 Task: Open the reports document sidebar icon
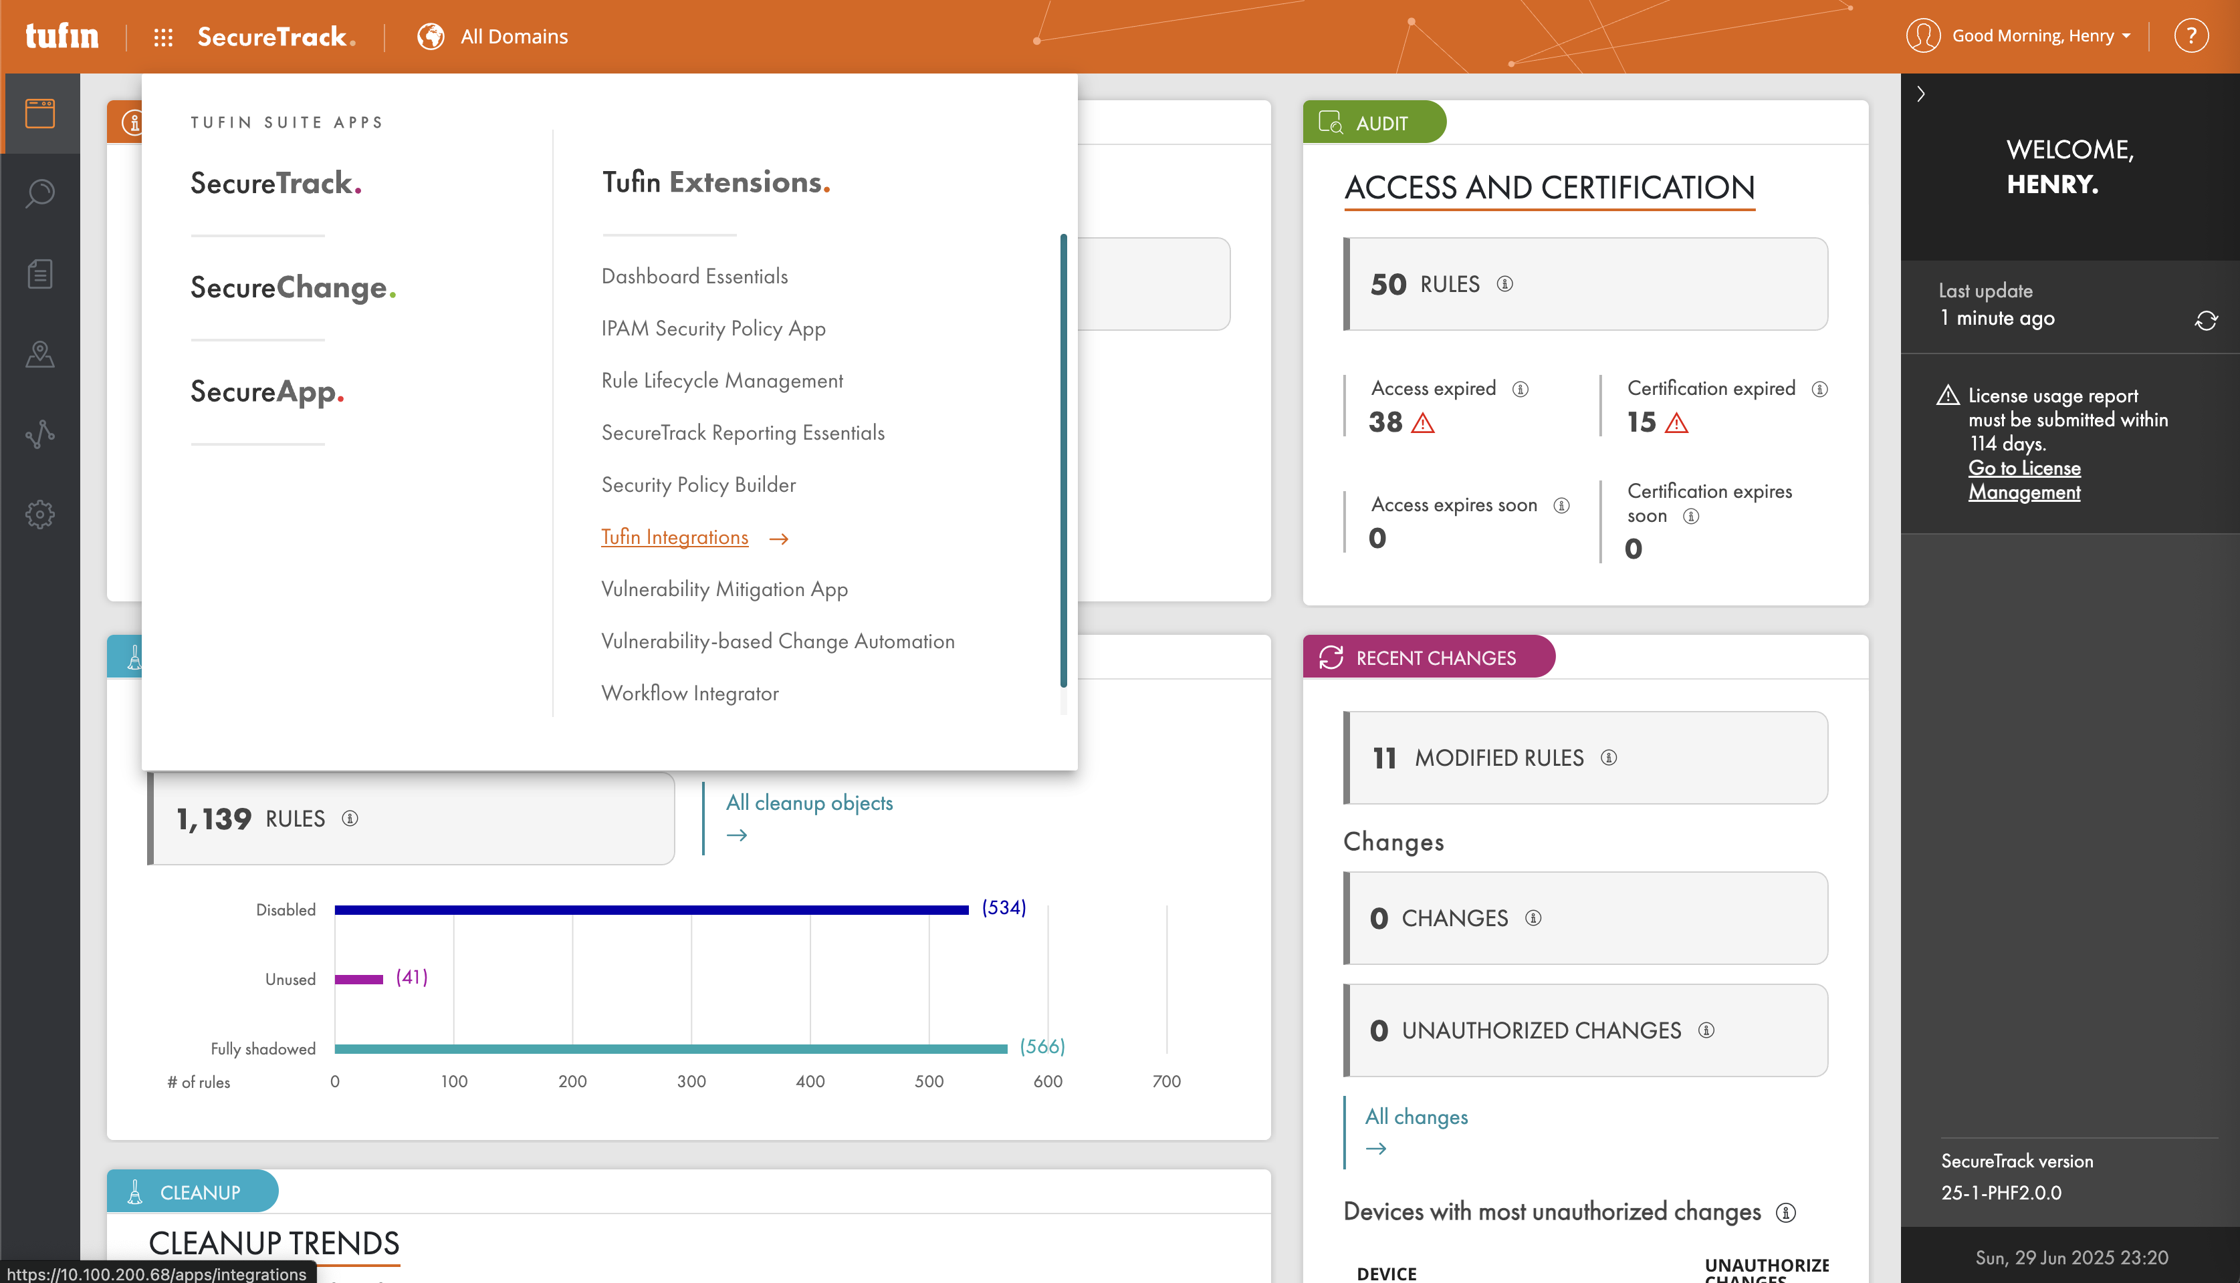(x=39, y=274)
